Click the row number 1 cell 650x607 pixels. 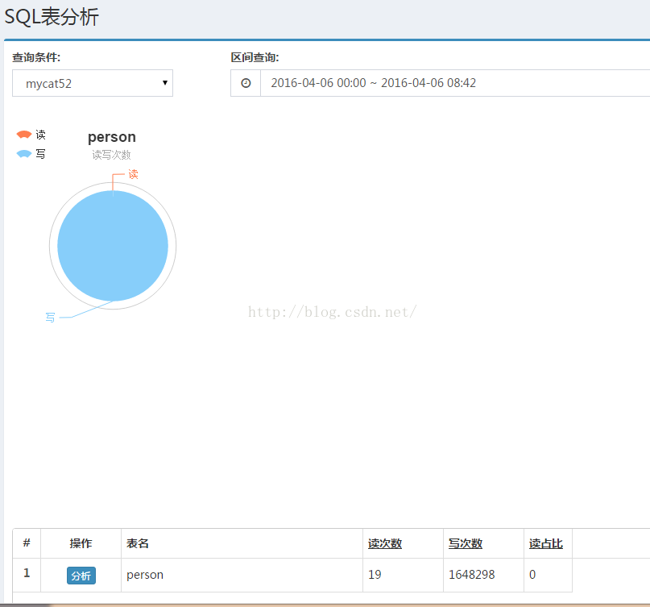pyautogui.click(x=27, y=573)
